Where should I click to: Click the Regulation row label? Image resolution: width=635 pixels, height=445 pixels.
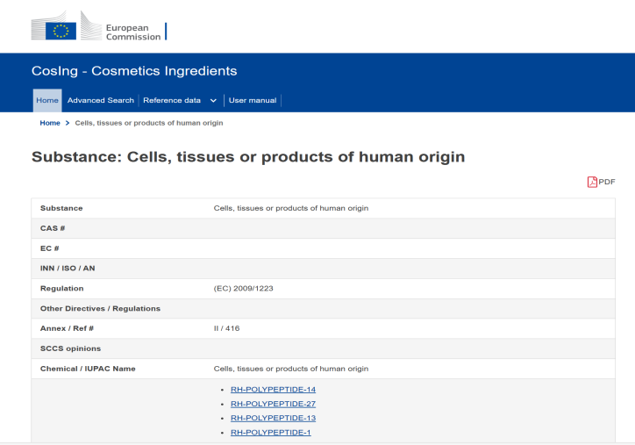tap(62, 289)
